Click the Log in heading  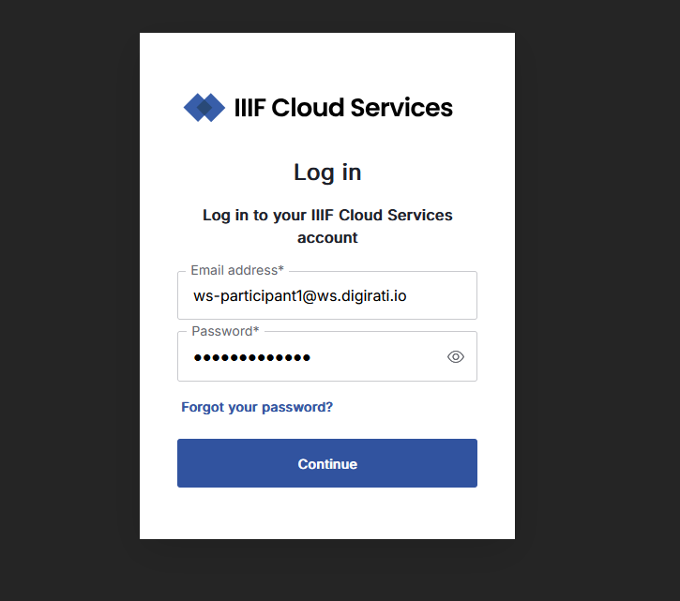point(327,173)
